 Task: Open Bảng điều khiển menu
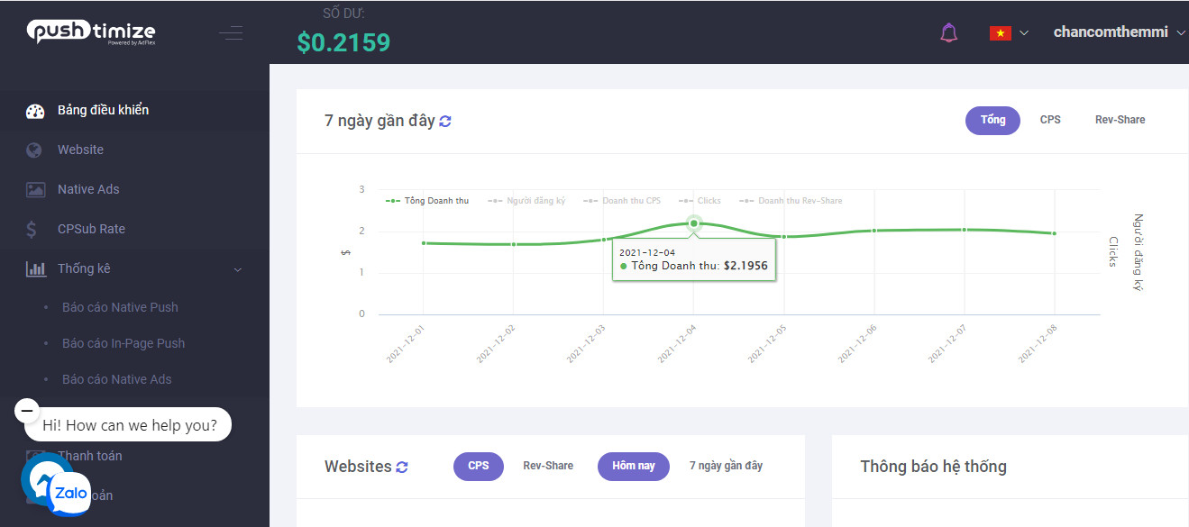(x=103, y=110)
